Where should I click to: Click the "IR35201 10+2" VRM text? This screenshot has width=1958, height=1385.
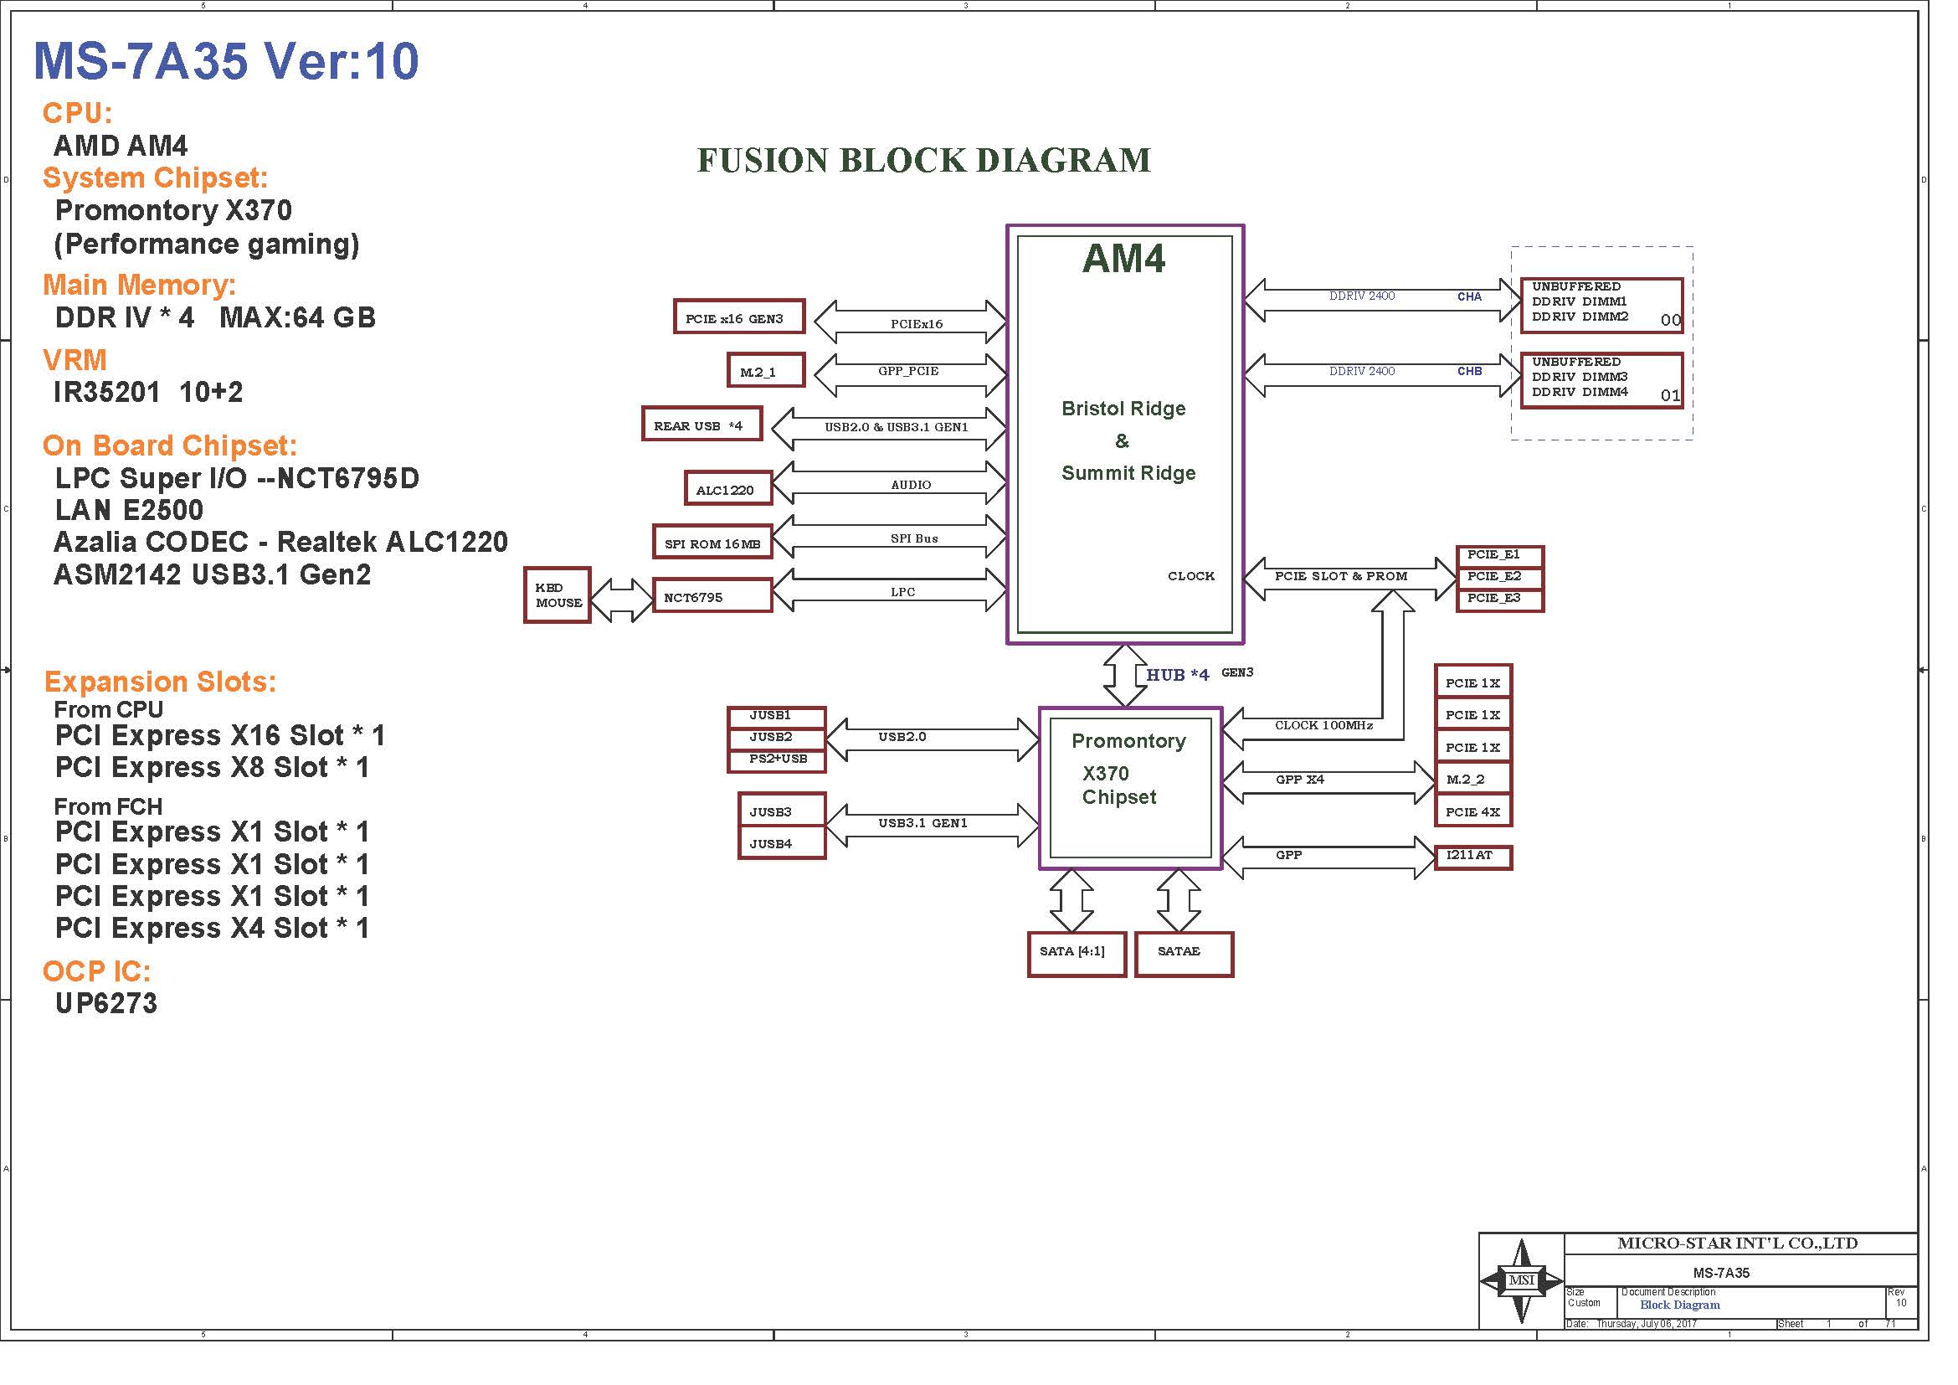coord(148,392)
